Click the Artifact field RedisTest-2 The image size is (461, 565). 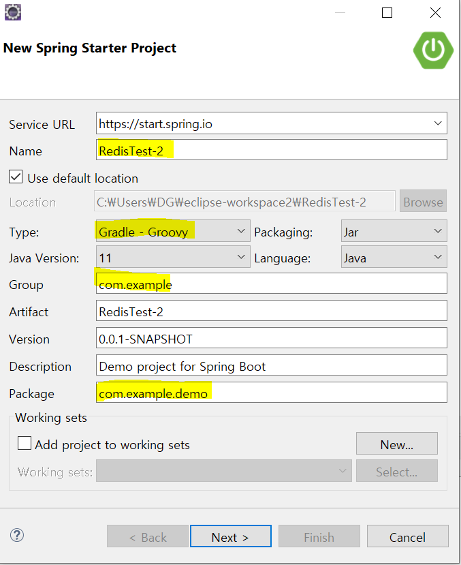271,311
